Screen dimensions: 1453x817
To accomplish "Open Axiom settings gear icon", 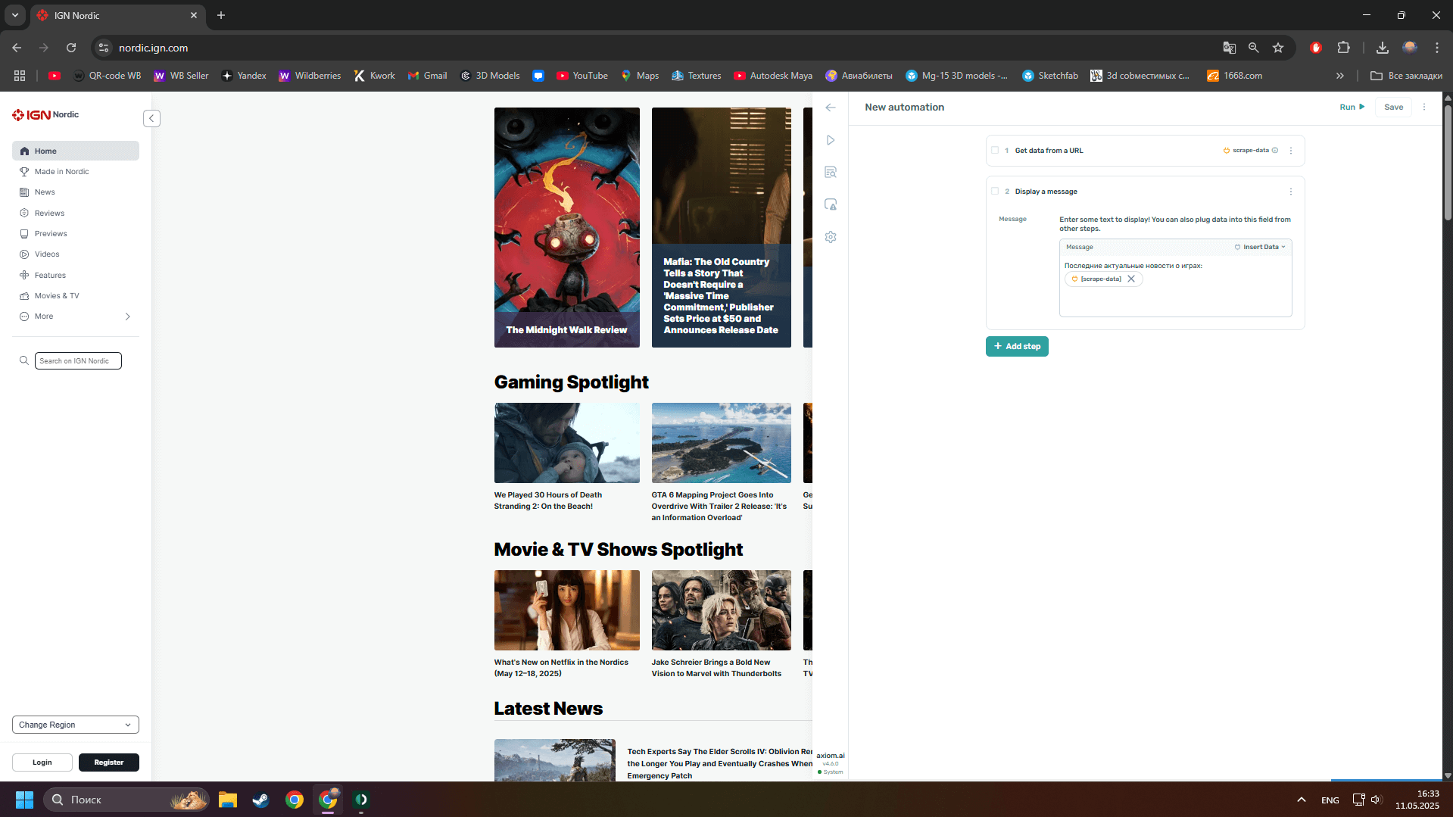I will (x=831, y=237).
